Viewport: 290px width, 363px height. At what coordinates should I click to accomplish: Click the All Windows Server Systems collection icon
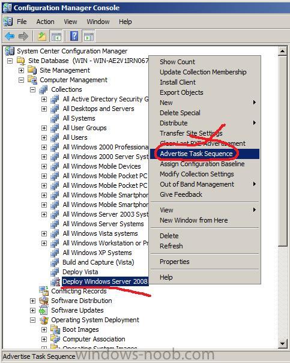point(55,224)
